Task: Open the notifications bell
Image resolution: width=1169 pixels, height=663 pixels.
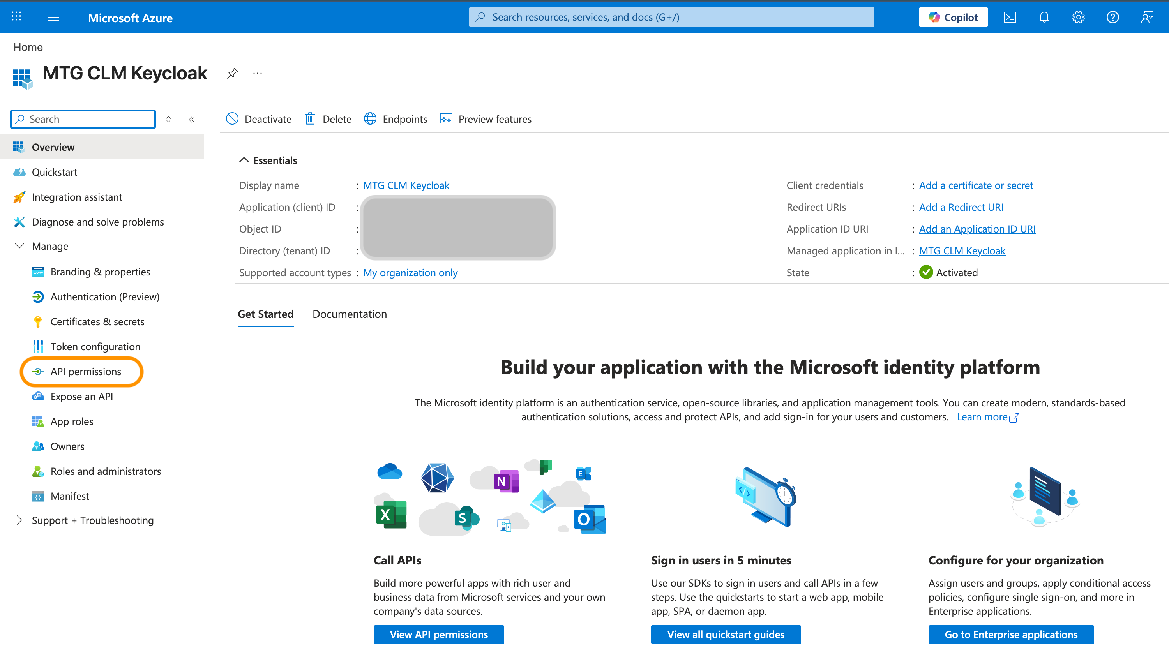Action: (1044, 17)
